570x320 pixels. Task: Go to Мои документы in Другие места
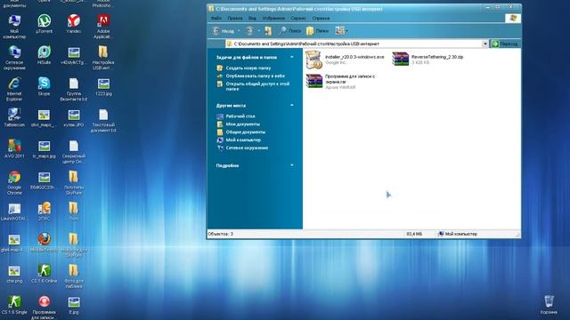(243, 124)
